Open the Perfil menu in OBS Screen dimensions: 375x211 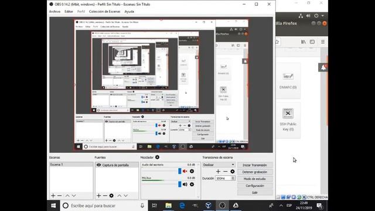81,12
